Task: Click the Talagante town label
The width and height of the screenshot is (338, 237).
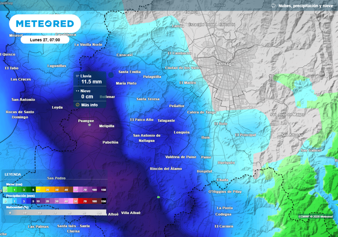Action: click(166, 121)
